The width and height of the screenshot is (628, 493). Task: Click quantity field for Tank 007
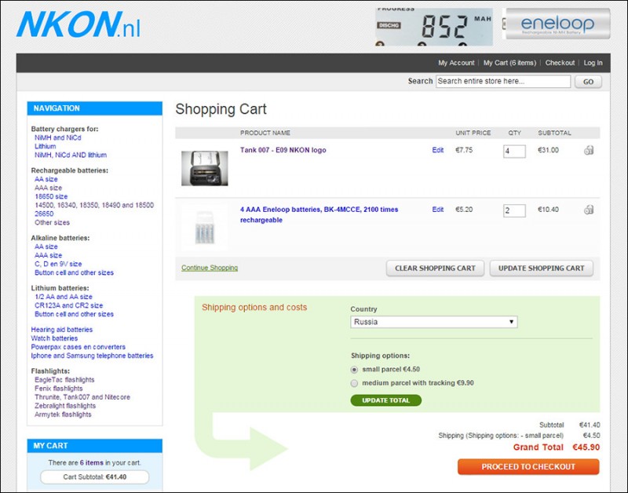coord(514,152)
